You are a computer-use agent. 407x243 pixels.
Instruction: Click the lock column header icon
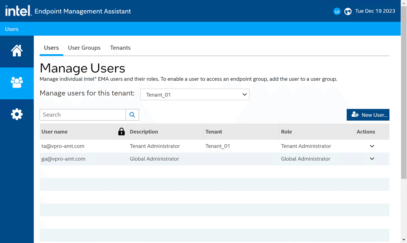click(x=121, y=131)
